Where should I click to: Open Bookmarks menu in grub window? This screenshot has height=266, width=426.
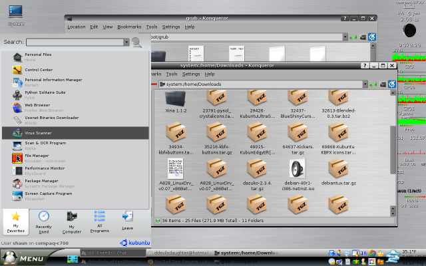129,27
